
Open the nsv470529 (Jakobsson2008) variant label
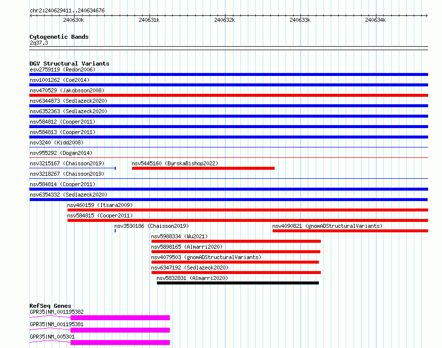(x=67, y=90)
